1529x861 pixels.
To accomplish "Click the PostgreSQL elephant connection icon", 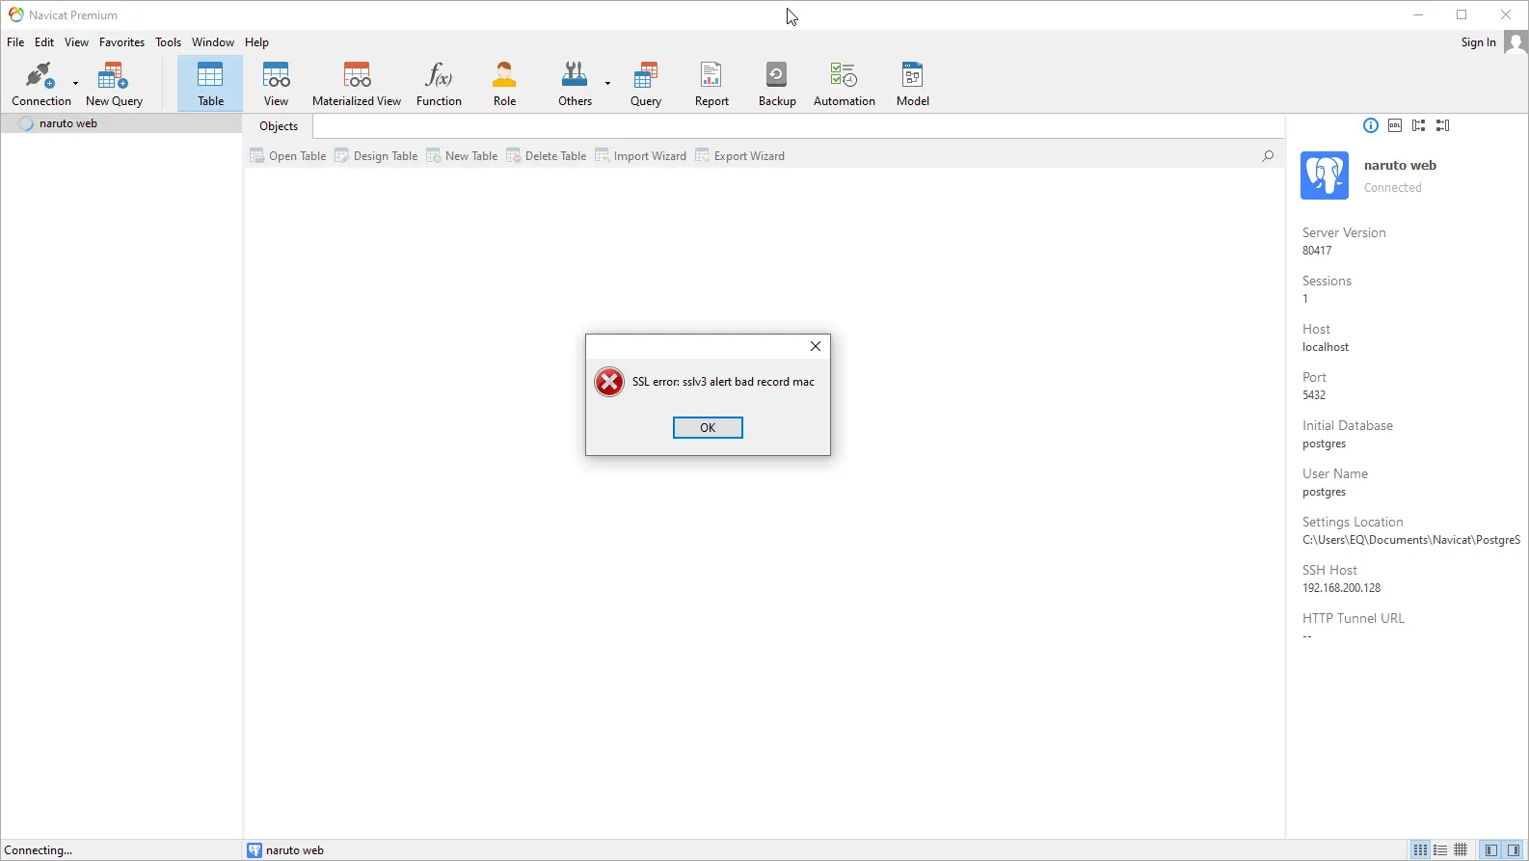I will click(1325, 175).
